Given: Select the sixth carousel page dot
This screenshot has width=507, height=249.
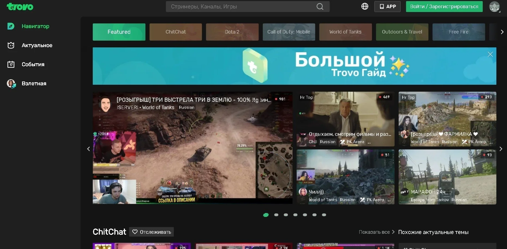Looking at the screenshot, I should (x=314, y=215).
